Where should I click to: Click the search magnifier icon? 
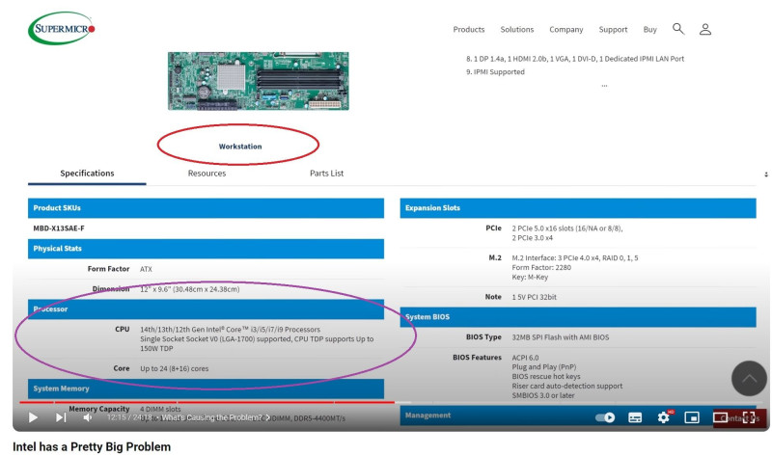click(678, 29)
